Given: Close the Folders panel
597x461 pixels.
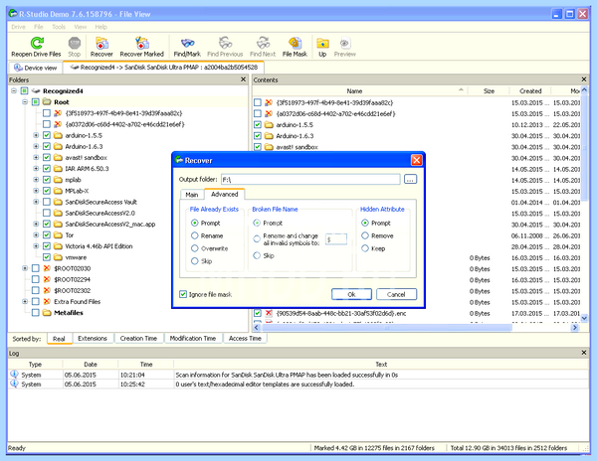Looking at the screenshot, I should pyautogui.click(x=244, y=79).
